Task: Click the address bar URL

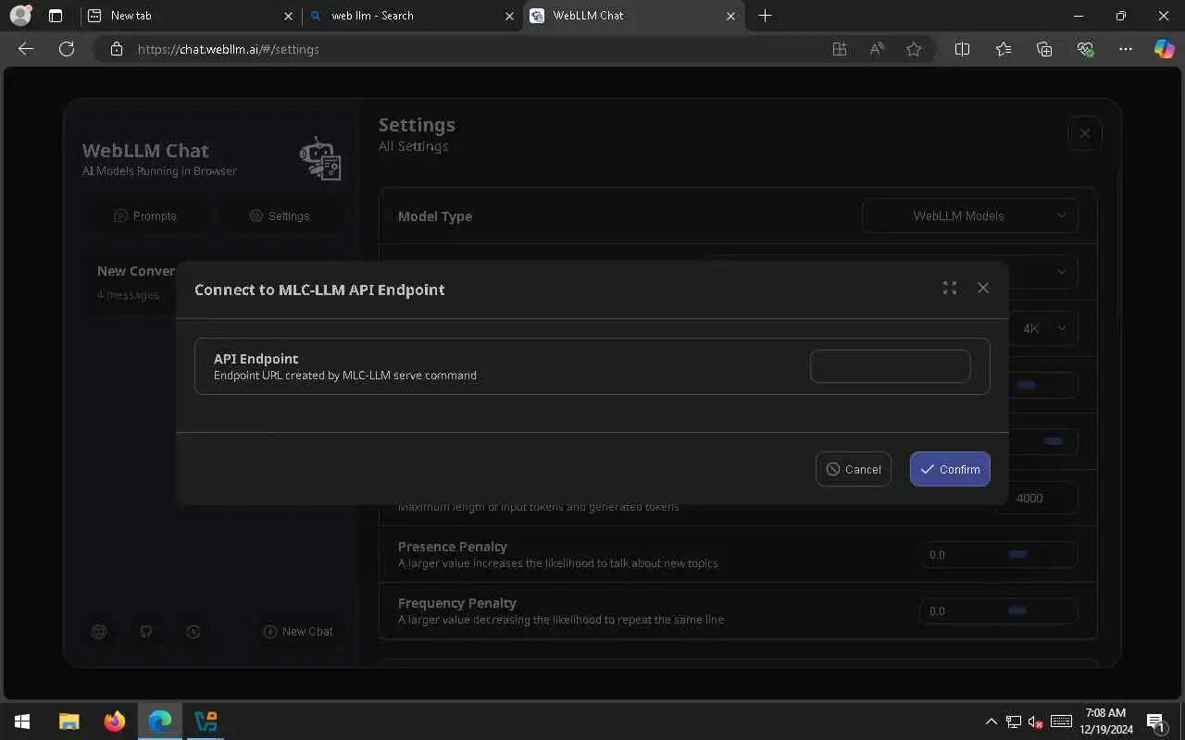Action: [x=228, y=49]
